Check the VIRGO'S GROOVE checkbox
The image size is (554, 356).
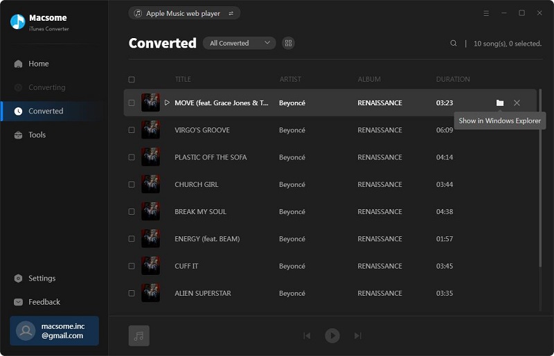point(132,130)
